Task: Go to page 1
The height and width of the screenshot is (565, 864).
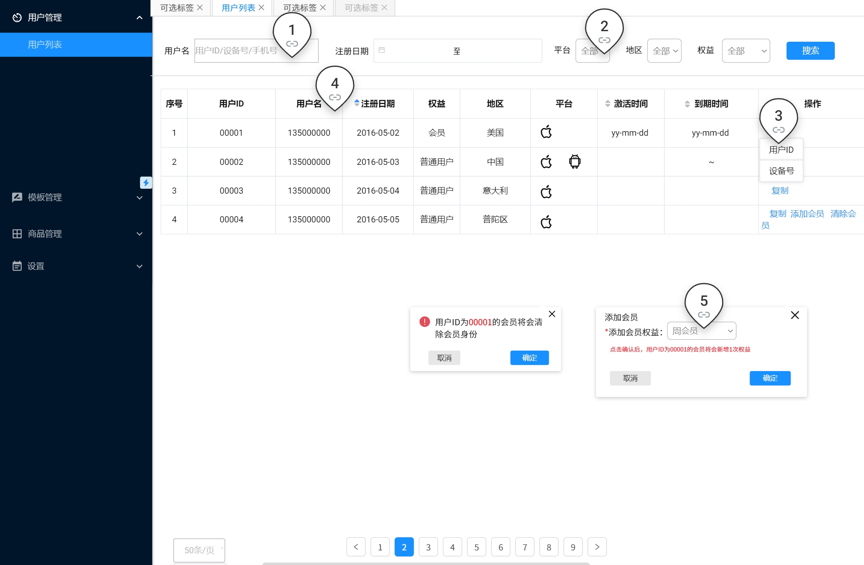Action: click(380, 547)
